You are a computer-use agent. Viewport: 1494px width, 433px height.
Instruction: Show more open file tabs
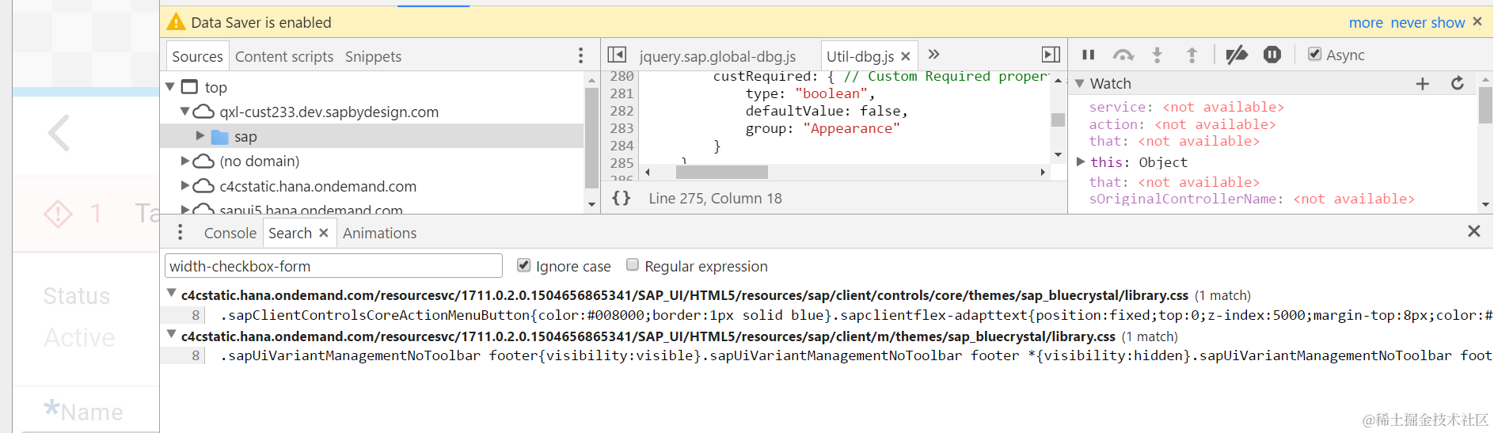933,54
